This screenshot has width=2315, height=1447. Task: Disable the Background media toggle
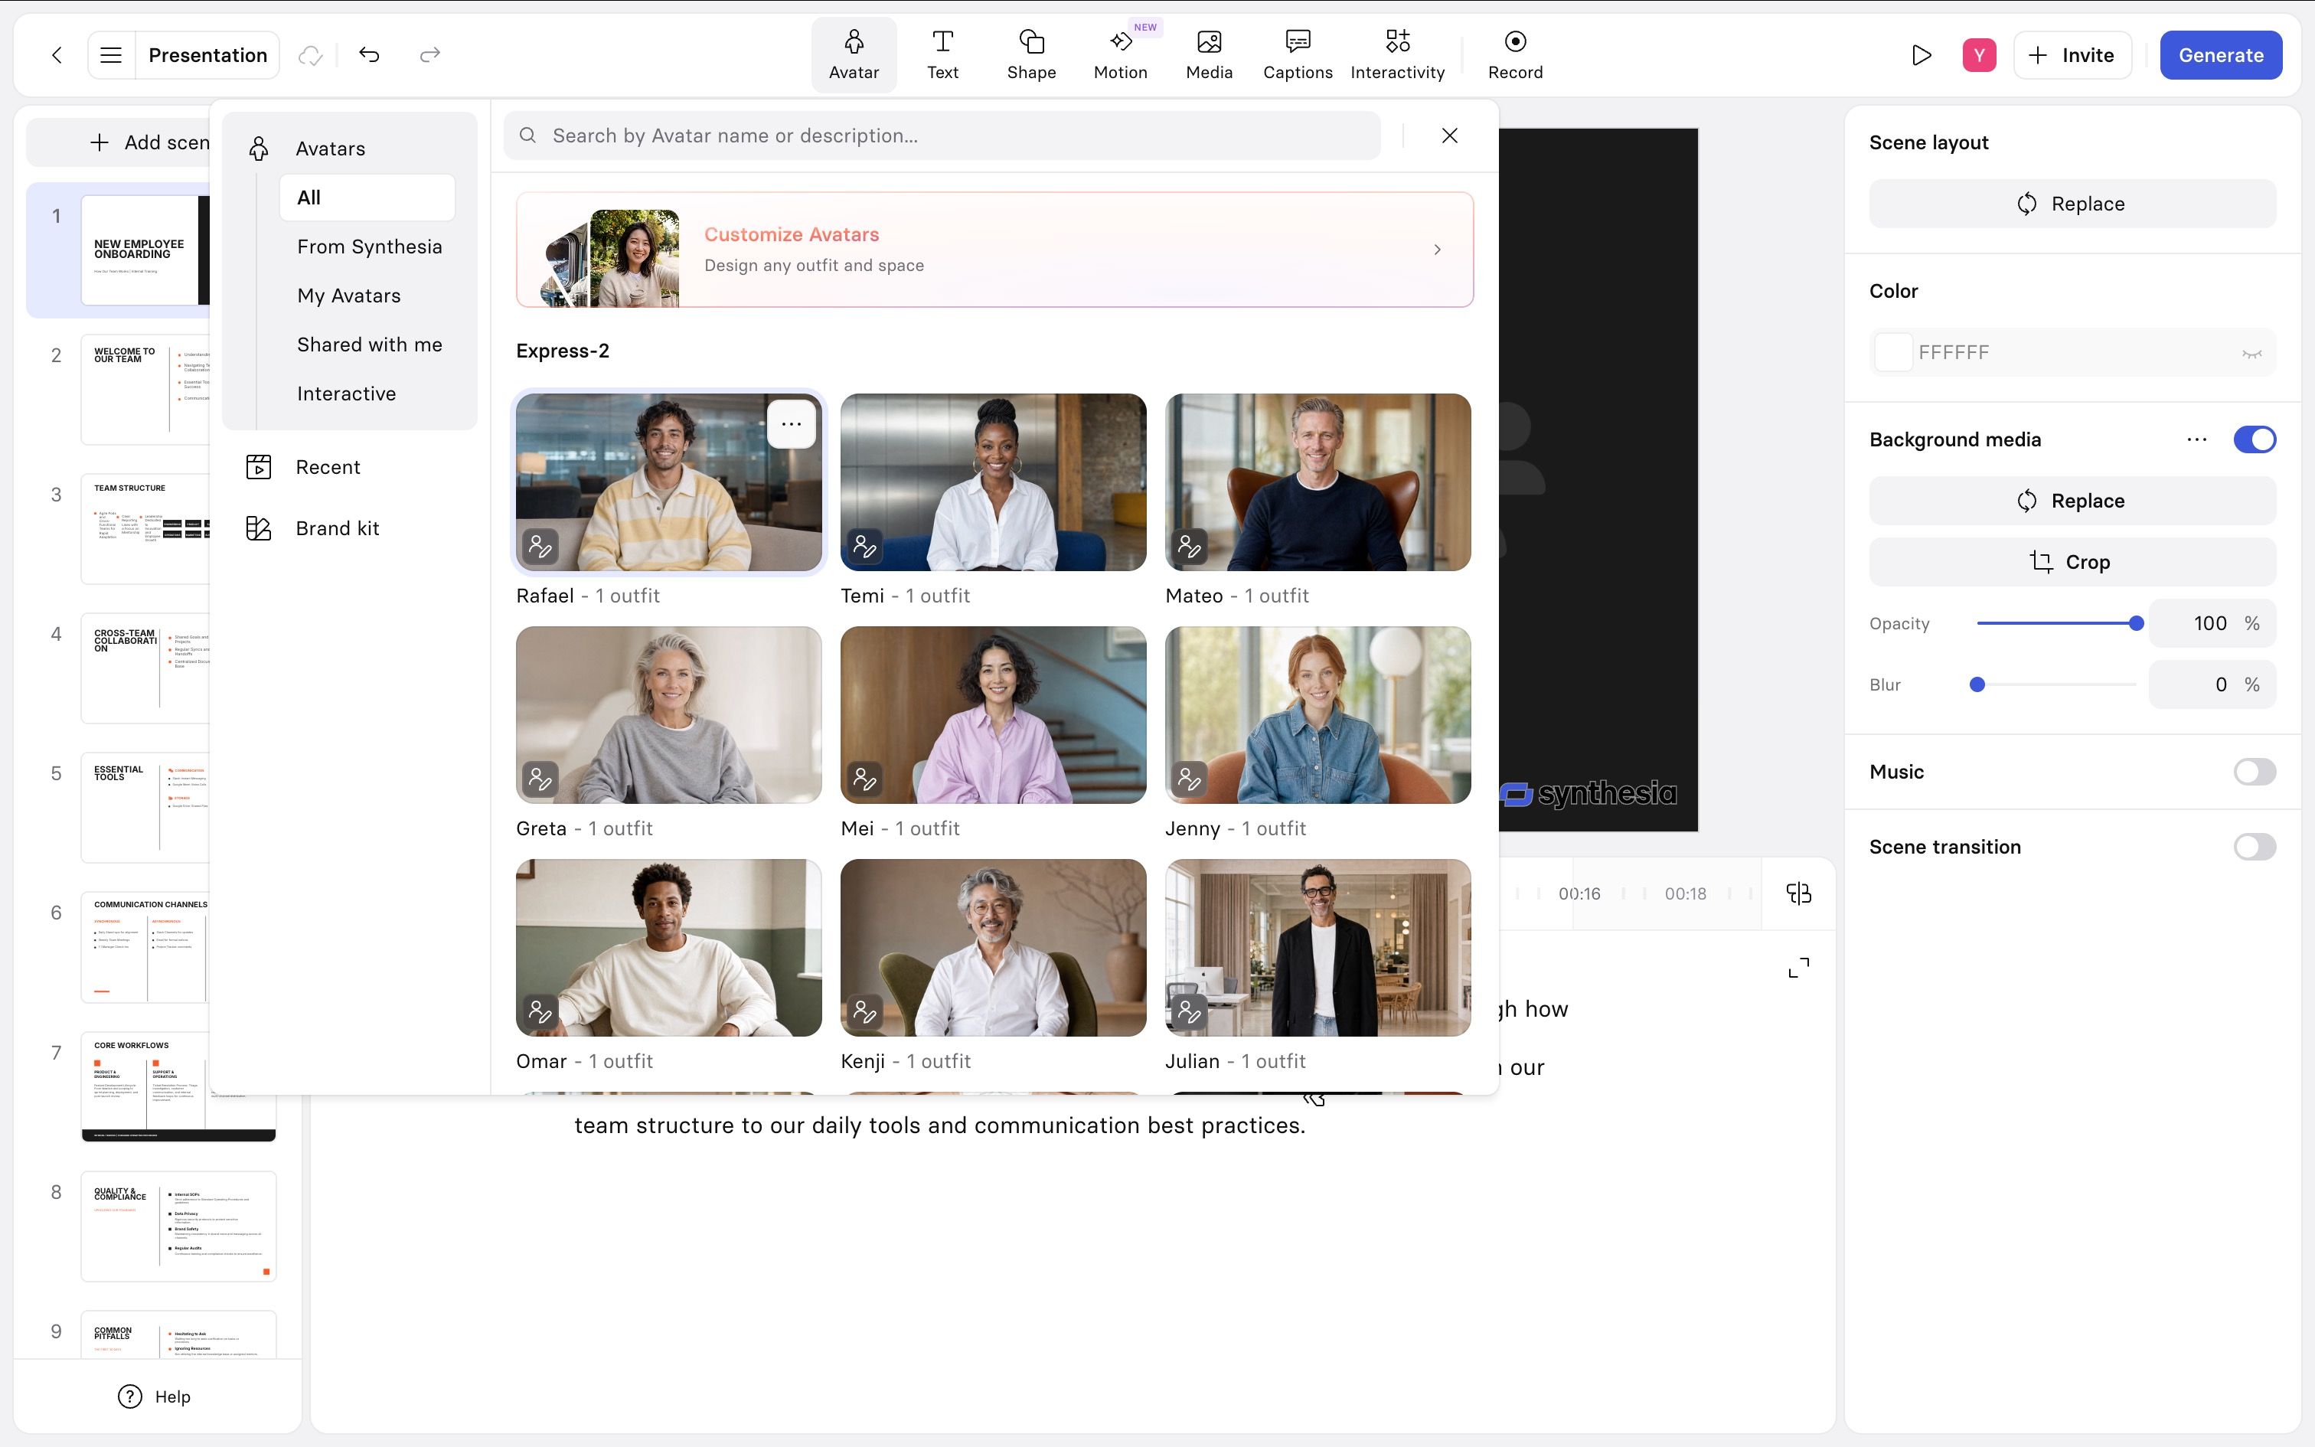coord(2254,439)
